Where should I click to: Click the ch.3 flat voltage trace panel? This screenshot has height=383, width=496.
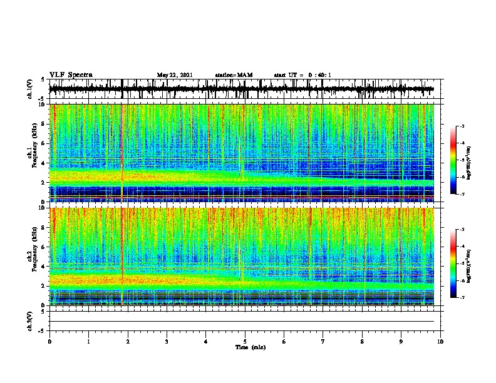(244, 321)
